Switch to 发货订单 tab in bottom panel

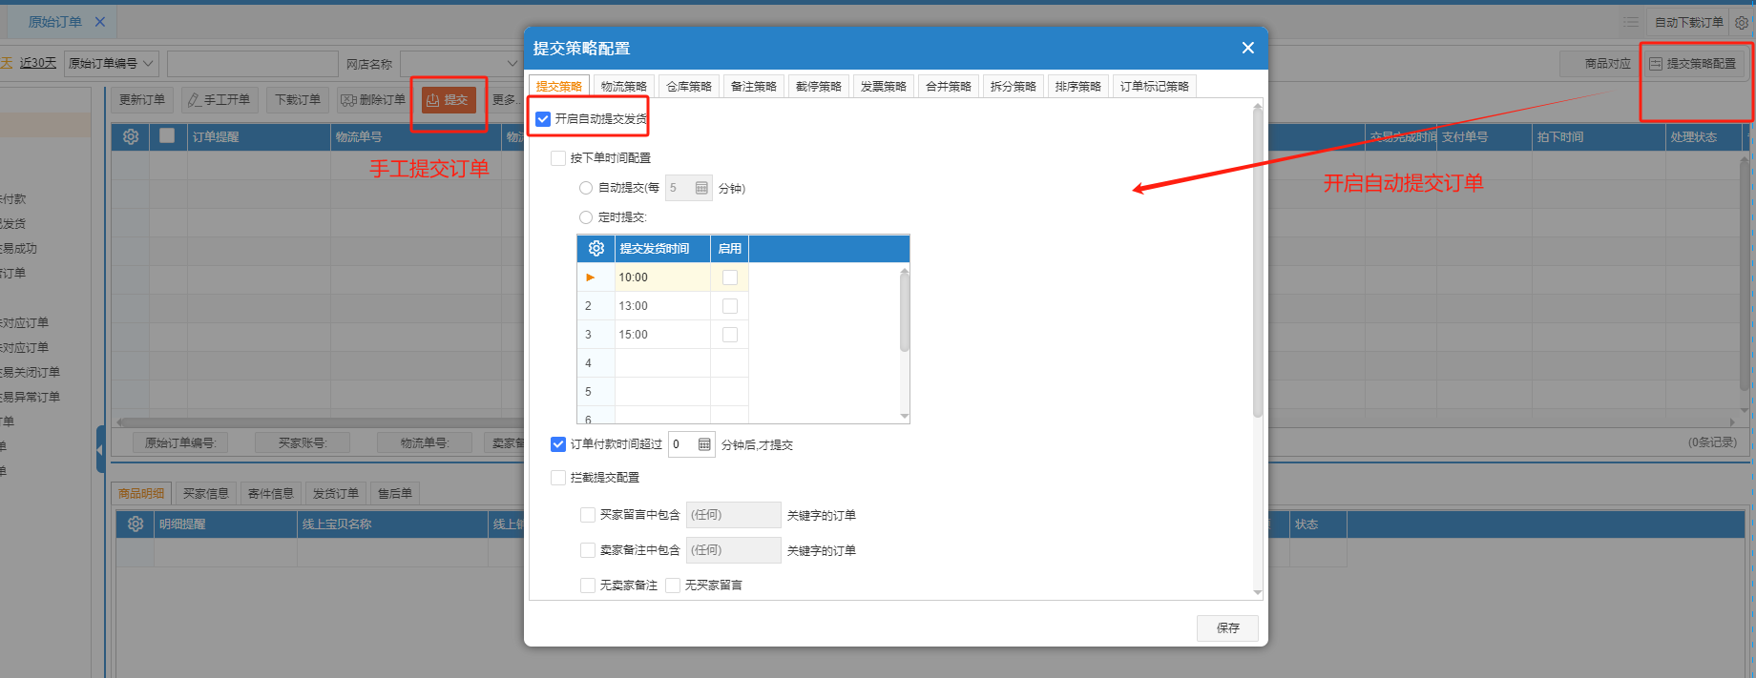336,494
